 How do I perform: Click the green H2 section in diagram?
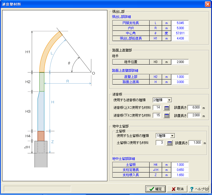pyautogui.click(x=42, y=82)
